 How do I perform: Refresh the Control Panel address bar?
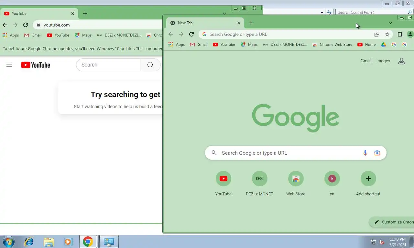(329, 12)
